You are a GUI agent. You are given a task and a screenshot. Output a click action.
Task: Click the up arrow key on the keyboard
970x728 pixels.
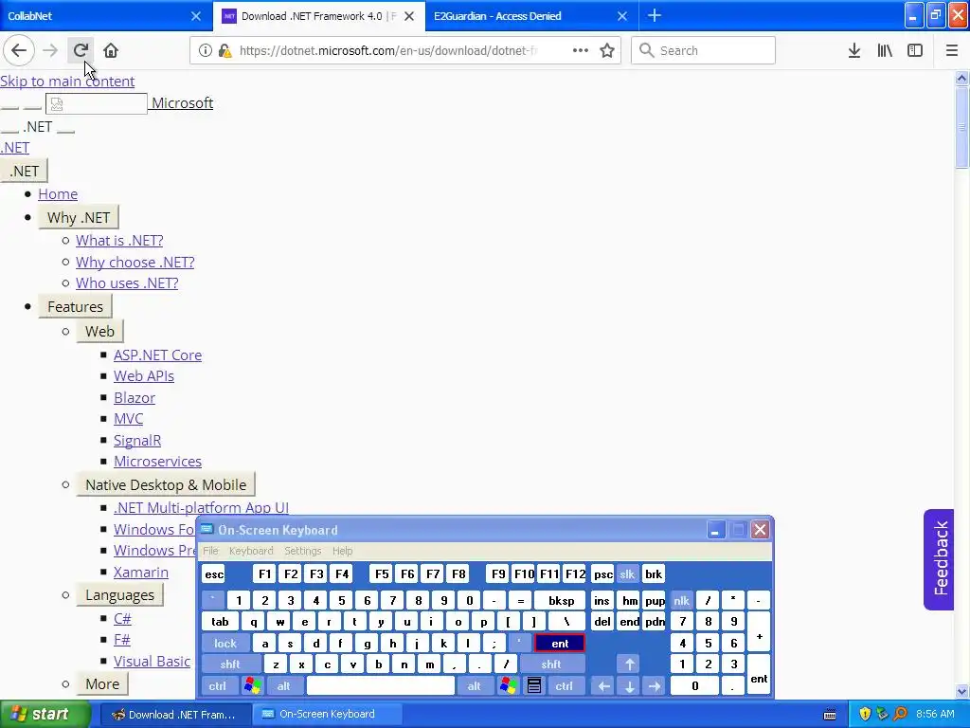coord(630,664)
